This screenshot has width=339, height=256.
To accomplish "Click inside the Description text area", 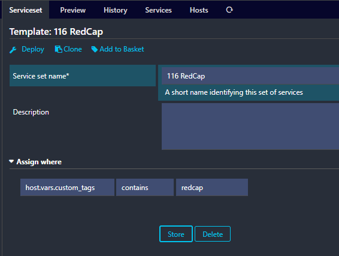I will click(250, 127).
